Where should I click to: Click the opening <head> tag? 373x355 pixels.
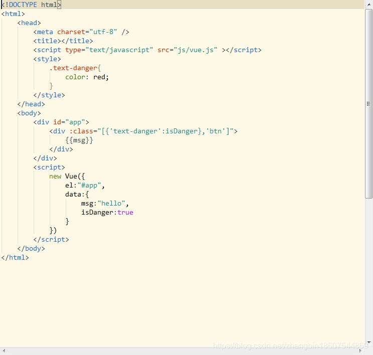pos(29,23)
